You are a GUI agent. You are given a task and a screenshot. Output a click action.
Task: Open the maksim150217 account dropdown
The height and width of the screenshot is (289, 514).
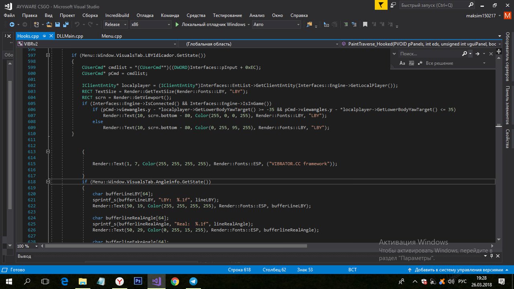click(x=483, y=16)
